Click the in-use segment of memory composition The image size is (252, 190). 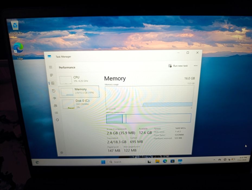[x=114, y=119]
